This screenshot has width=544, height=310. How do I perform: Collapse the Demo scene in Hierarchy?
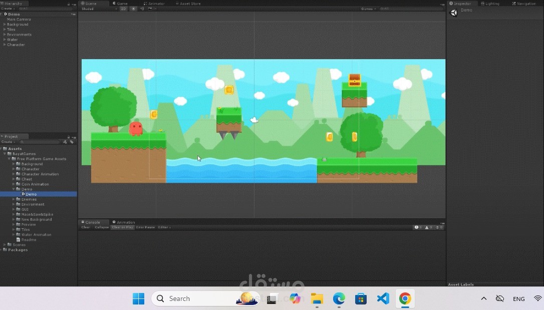click(x=2, y=14)
